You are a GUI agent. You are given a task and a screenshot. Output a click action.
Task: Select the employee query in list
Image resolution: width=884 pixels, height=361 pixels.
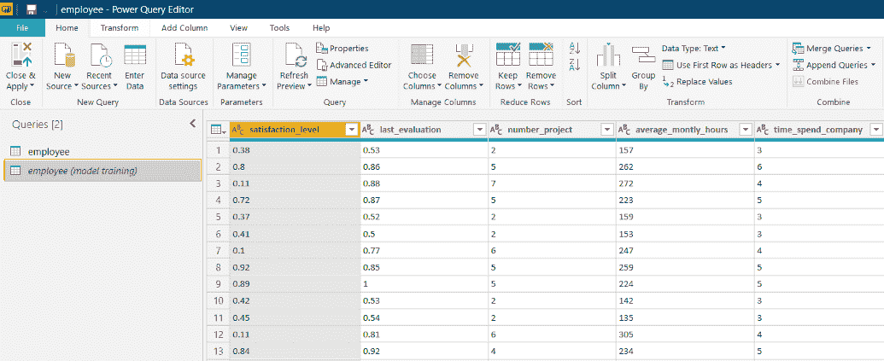tap(49, 151)
